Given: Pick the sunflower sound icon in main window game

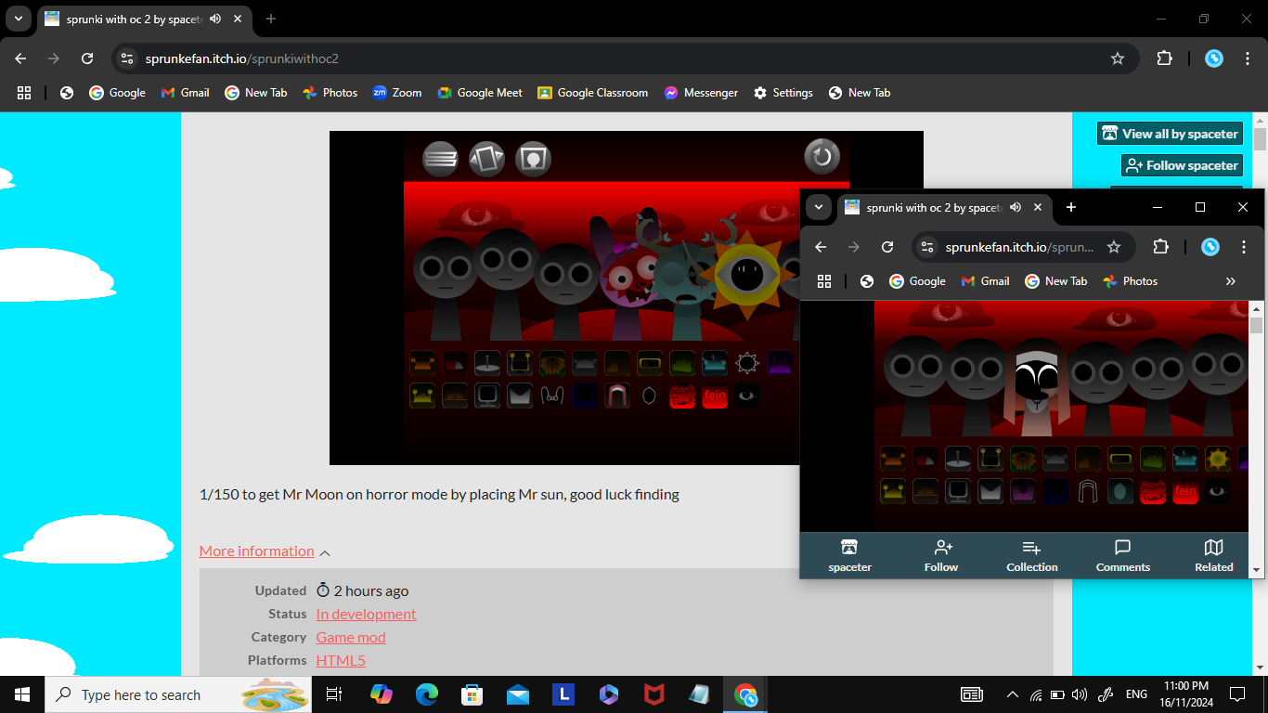Looking at the screenshot, I should pyautogui.click(x=552, y=363).
